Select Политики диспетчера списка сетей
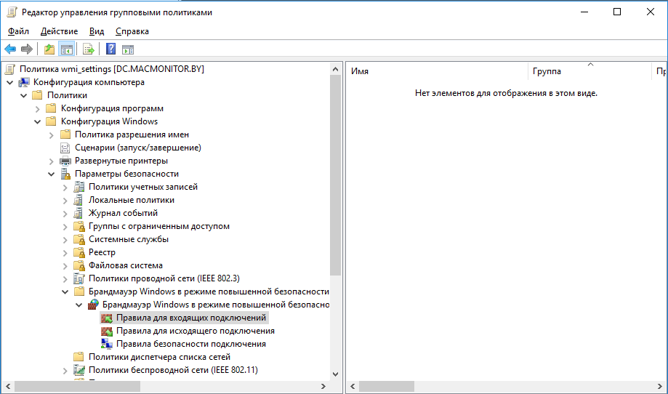The width and height of the screenshot is (668, 394). click(159, 357)
